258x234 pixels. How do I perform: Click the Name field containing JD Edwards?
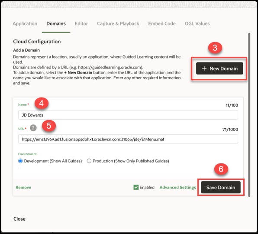pos(128,115)
